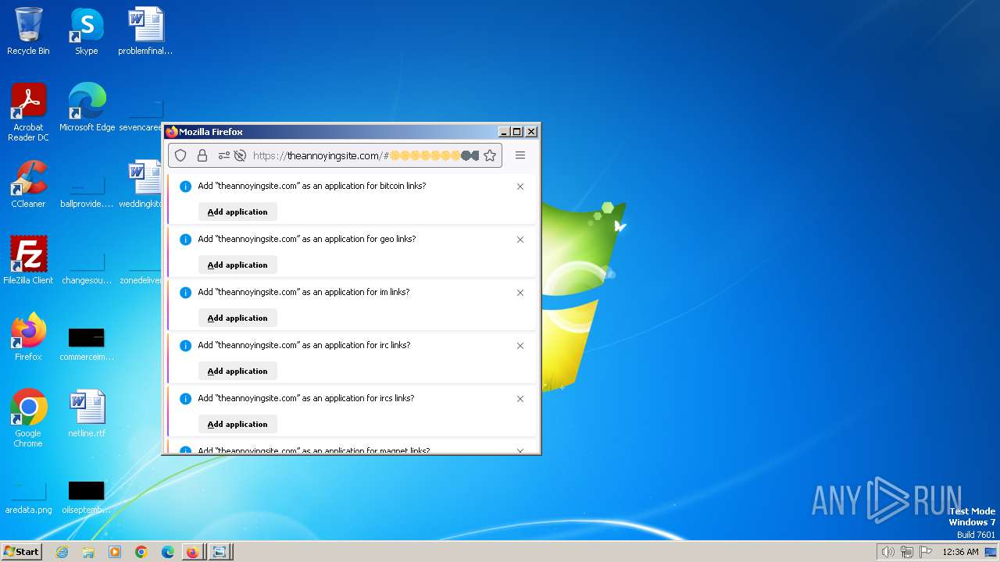The width and height of the screenshot is (1000, 562).
Task: Open File Explorer from taskbar
Action: pyautogui.click(x=88, y=552)
